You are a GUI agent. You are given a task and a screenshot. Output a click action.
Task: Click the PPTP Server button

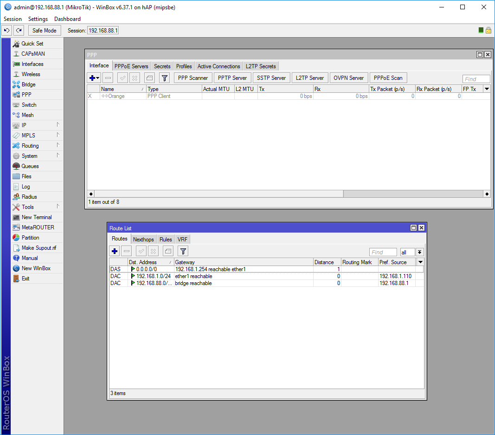[232, 78]
